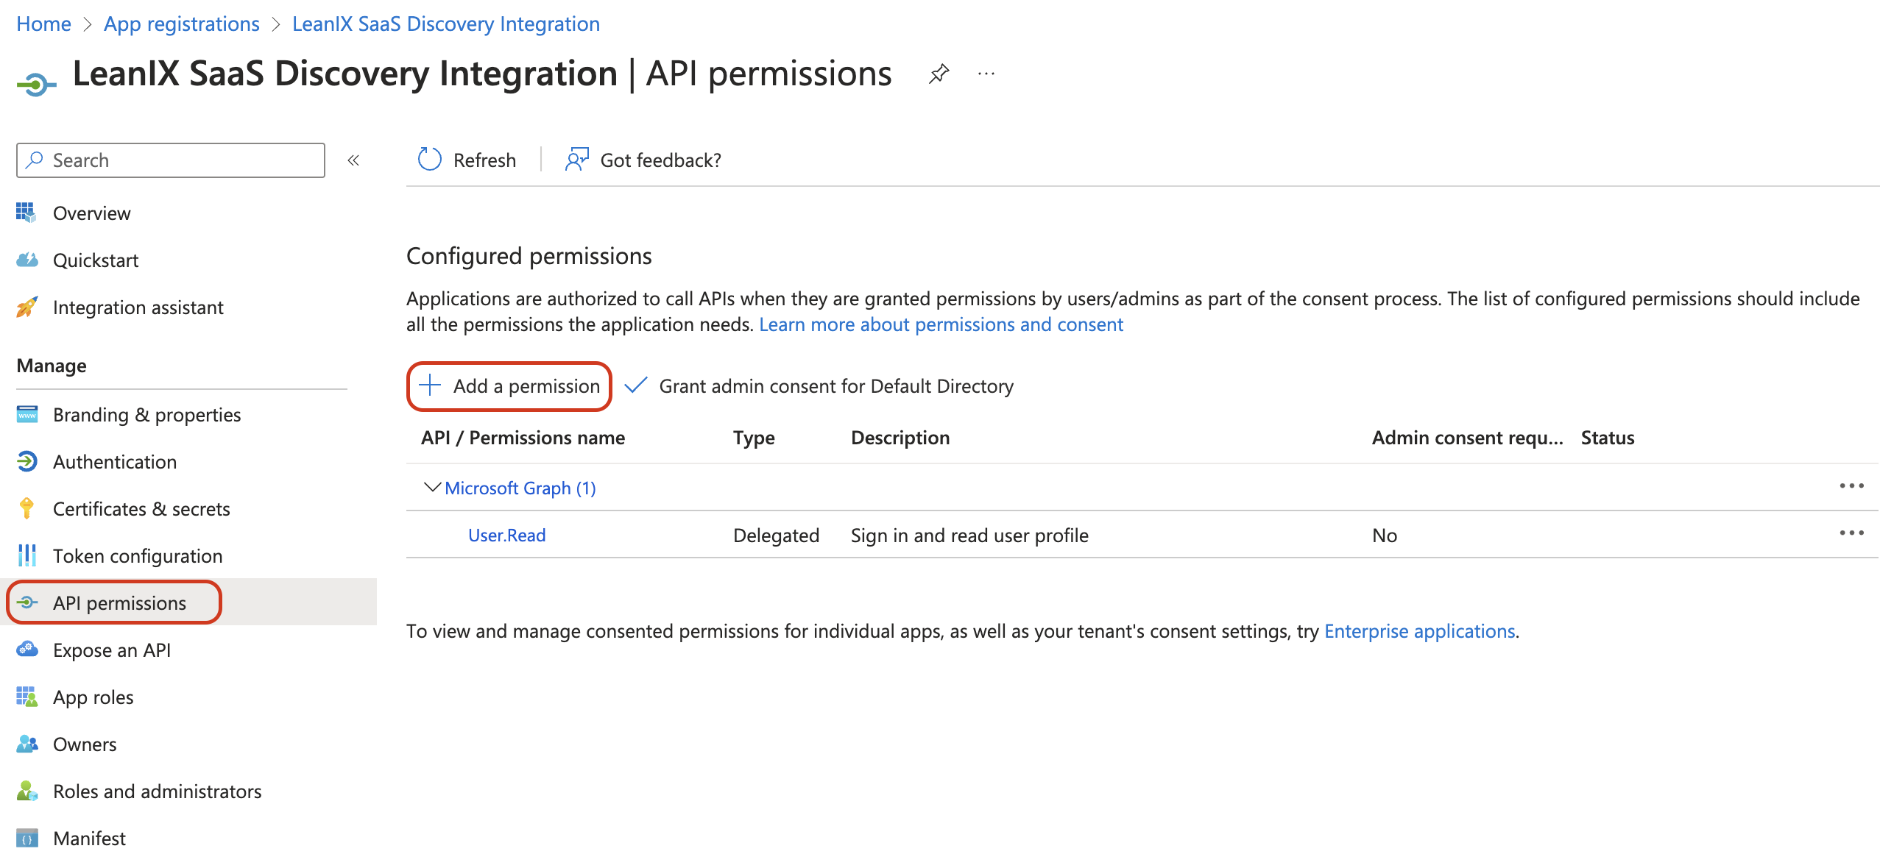Click the feedback person icon

[576, 159]
